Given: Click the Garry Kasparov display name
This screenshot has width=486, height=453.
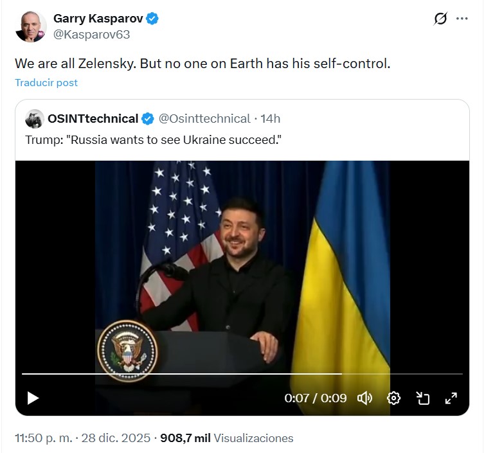Looking at the screenshot, I should pyautogui.click(x=98, y=19).
